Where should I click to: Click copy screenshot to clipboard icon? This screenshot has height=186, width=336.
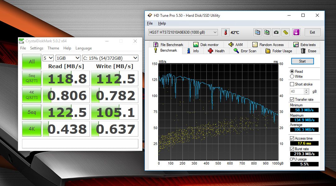point(267,32)
